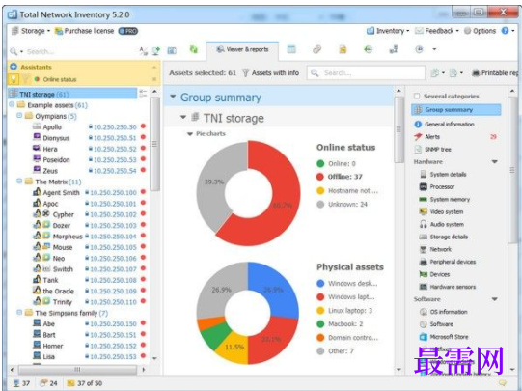Collapse the TNI storage subsection

[183, 117]
